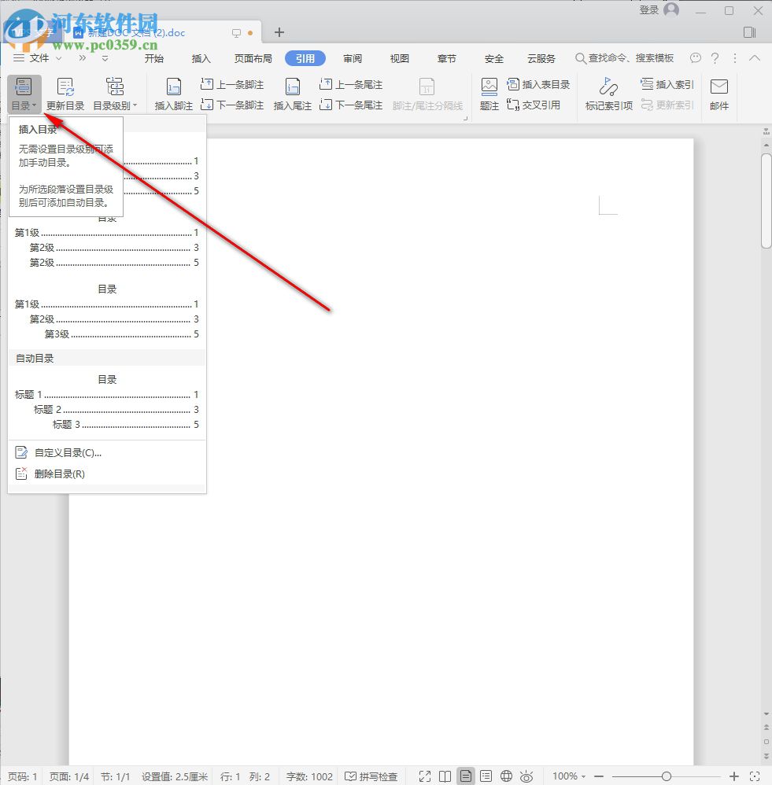Viewport: 772px width, 785px height.
Task: Switch to page layout view icon
Action: tap(465, 776)
